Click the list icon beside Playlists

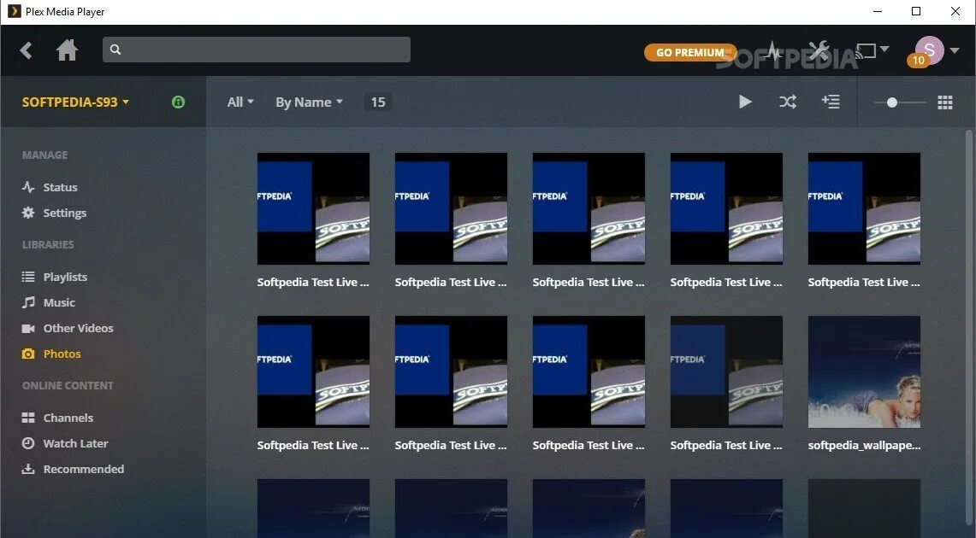28,277
